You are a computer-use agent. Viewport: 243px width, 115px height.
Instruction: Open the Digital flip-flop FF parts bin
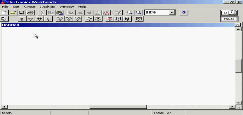[98, 19]
